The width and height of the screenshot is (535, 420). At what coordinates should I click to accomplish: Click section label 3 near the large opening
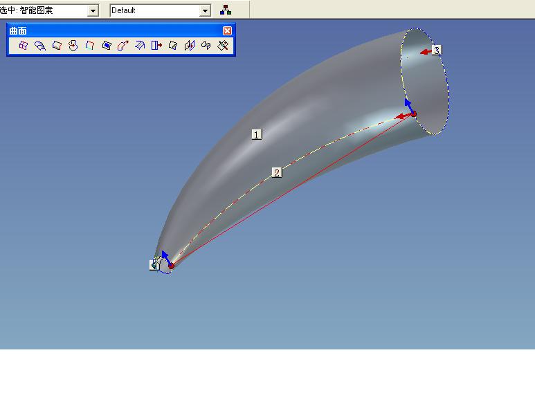click(x=437, y=50)
